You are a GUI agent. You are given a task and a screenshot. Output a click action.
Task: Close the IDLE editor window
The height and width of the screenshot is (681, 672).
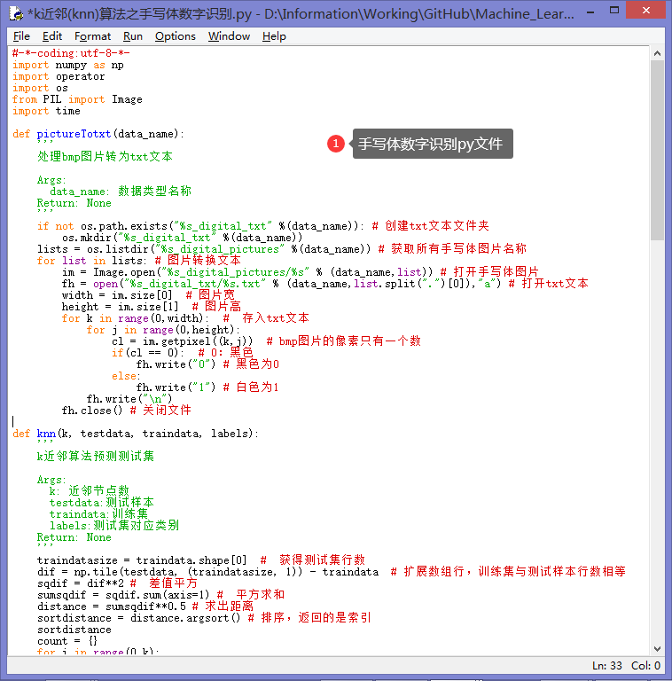click(x=646, y=11)
